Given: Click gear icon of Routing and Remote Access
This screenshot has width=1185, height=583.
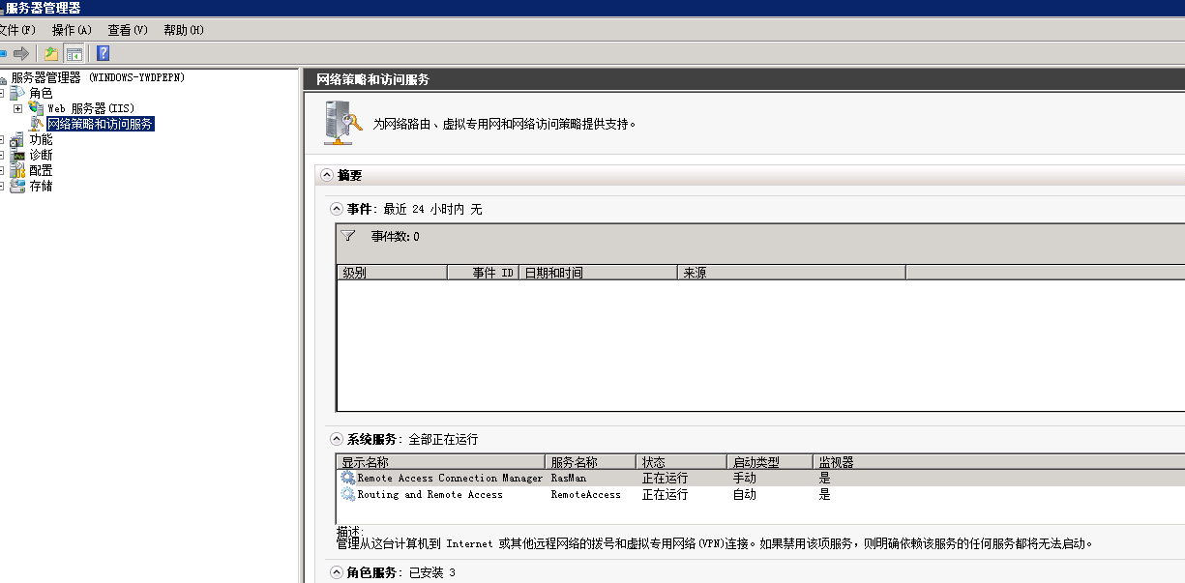Looking at the screenshot, I should point(348,494).
